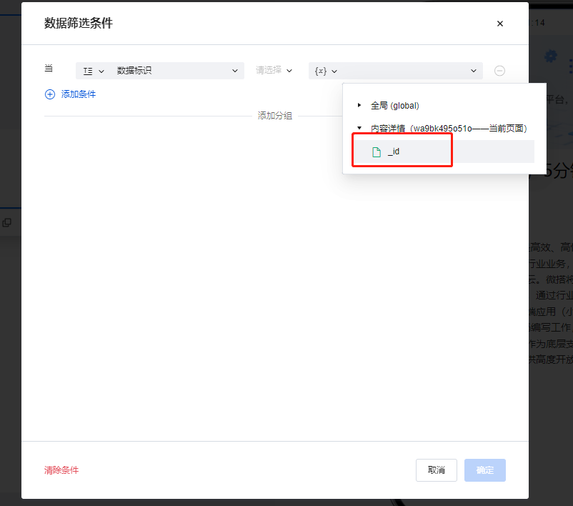Open the field type chevron dropdown
The width and height of the screenshot is (573, 506).
click(101, 71)
